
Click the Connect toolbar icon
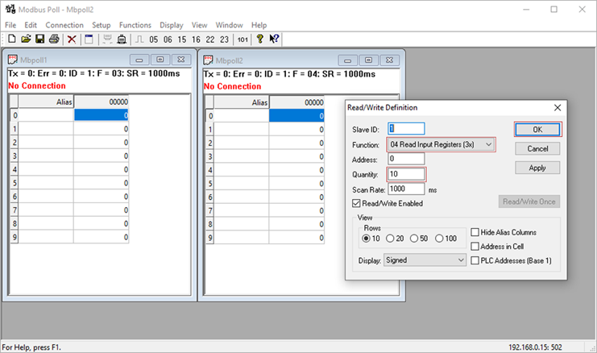107,39
